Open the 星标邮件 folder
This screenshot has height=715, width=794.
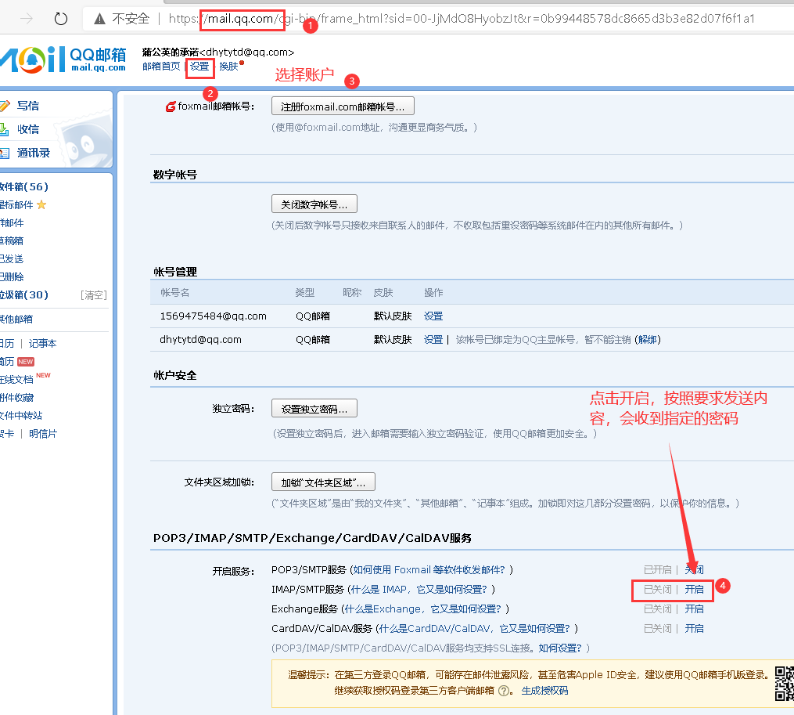pyautogui.click(x=16, y=205)
